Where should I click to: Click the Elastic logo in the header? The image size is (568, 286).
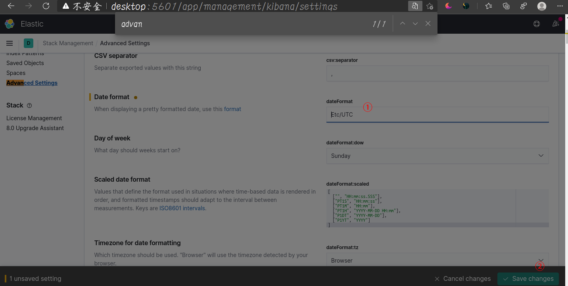click(x=9, y=24)
